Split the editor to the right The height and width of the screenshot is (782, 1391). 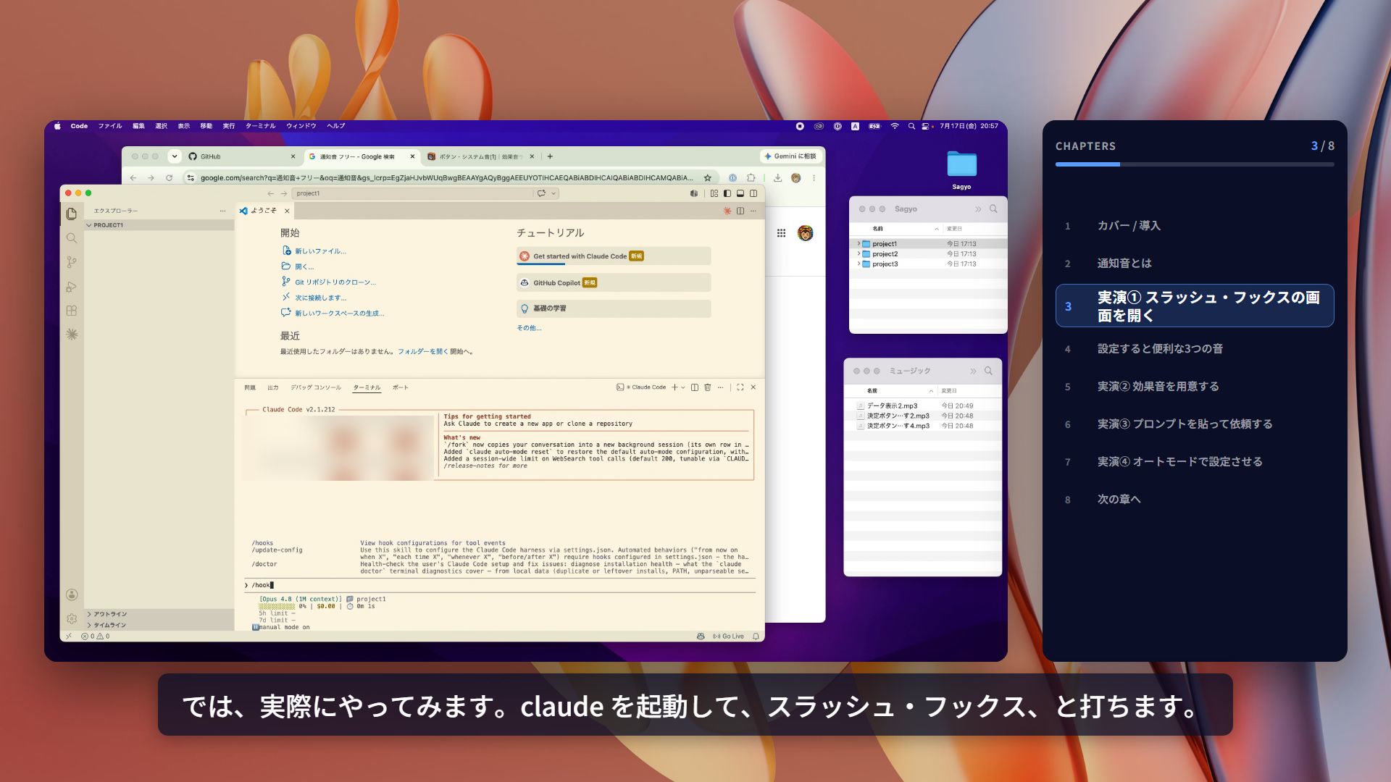740,211
